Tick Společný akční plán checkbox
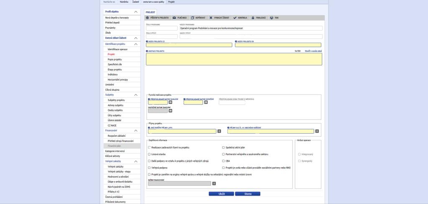Image resolution: width=428 pixels, height=204 pixels. click(x=223, y=148)
